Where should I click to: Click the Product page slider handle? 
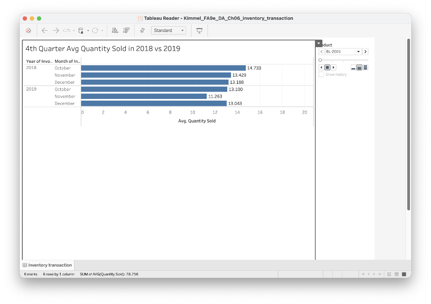tap(320, 60)
